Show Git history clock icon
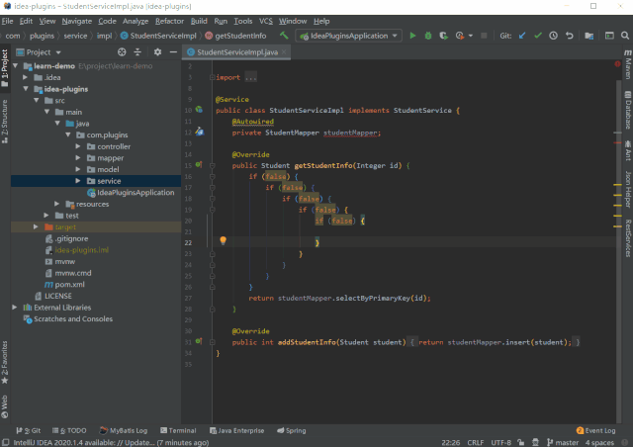The height and width of the screenshot is (447, 633). pos(554,36)
